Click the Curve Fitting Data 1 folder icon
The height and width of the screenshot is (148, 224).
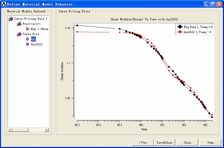11,19
